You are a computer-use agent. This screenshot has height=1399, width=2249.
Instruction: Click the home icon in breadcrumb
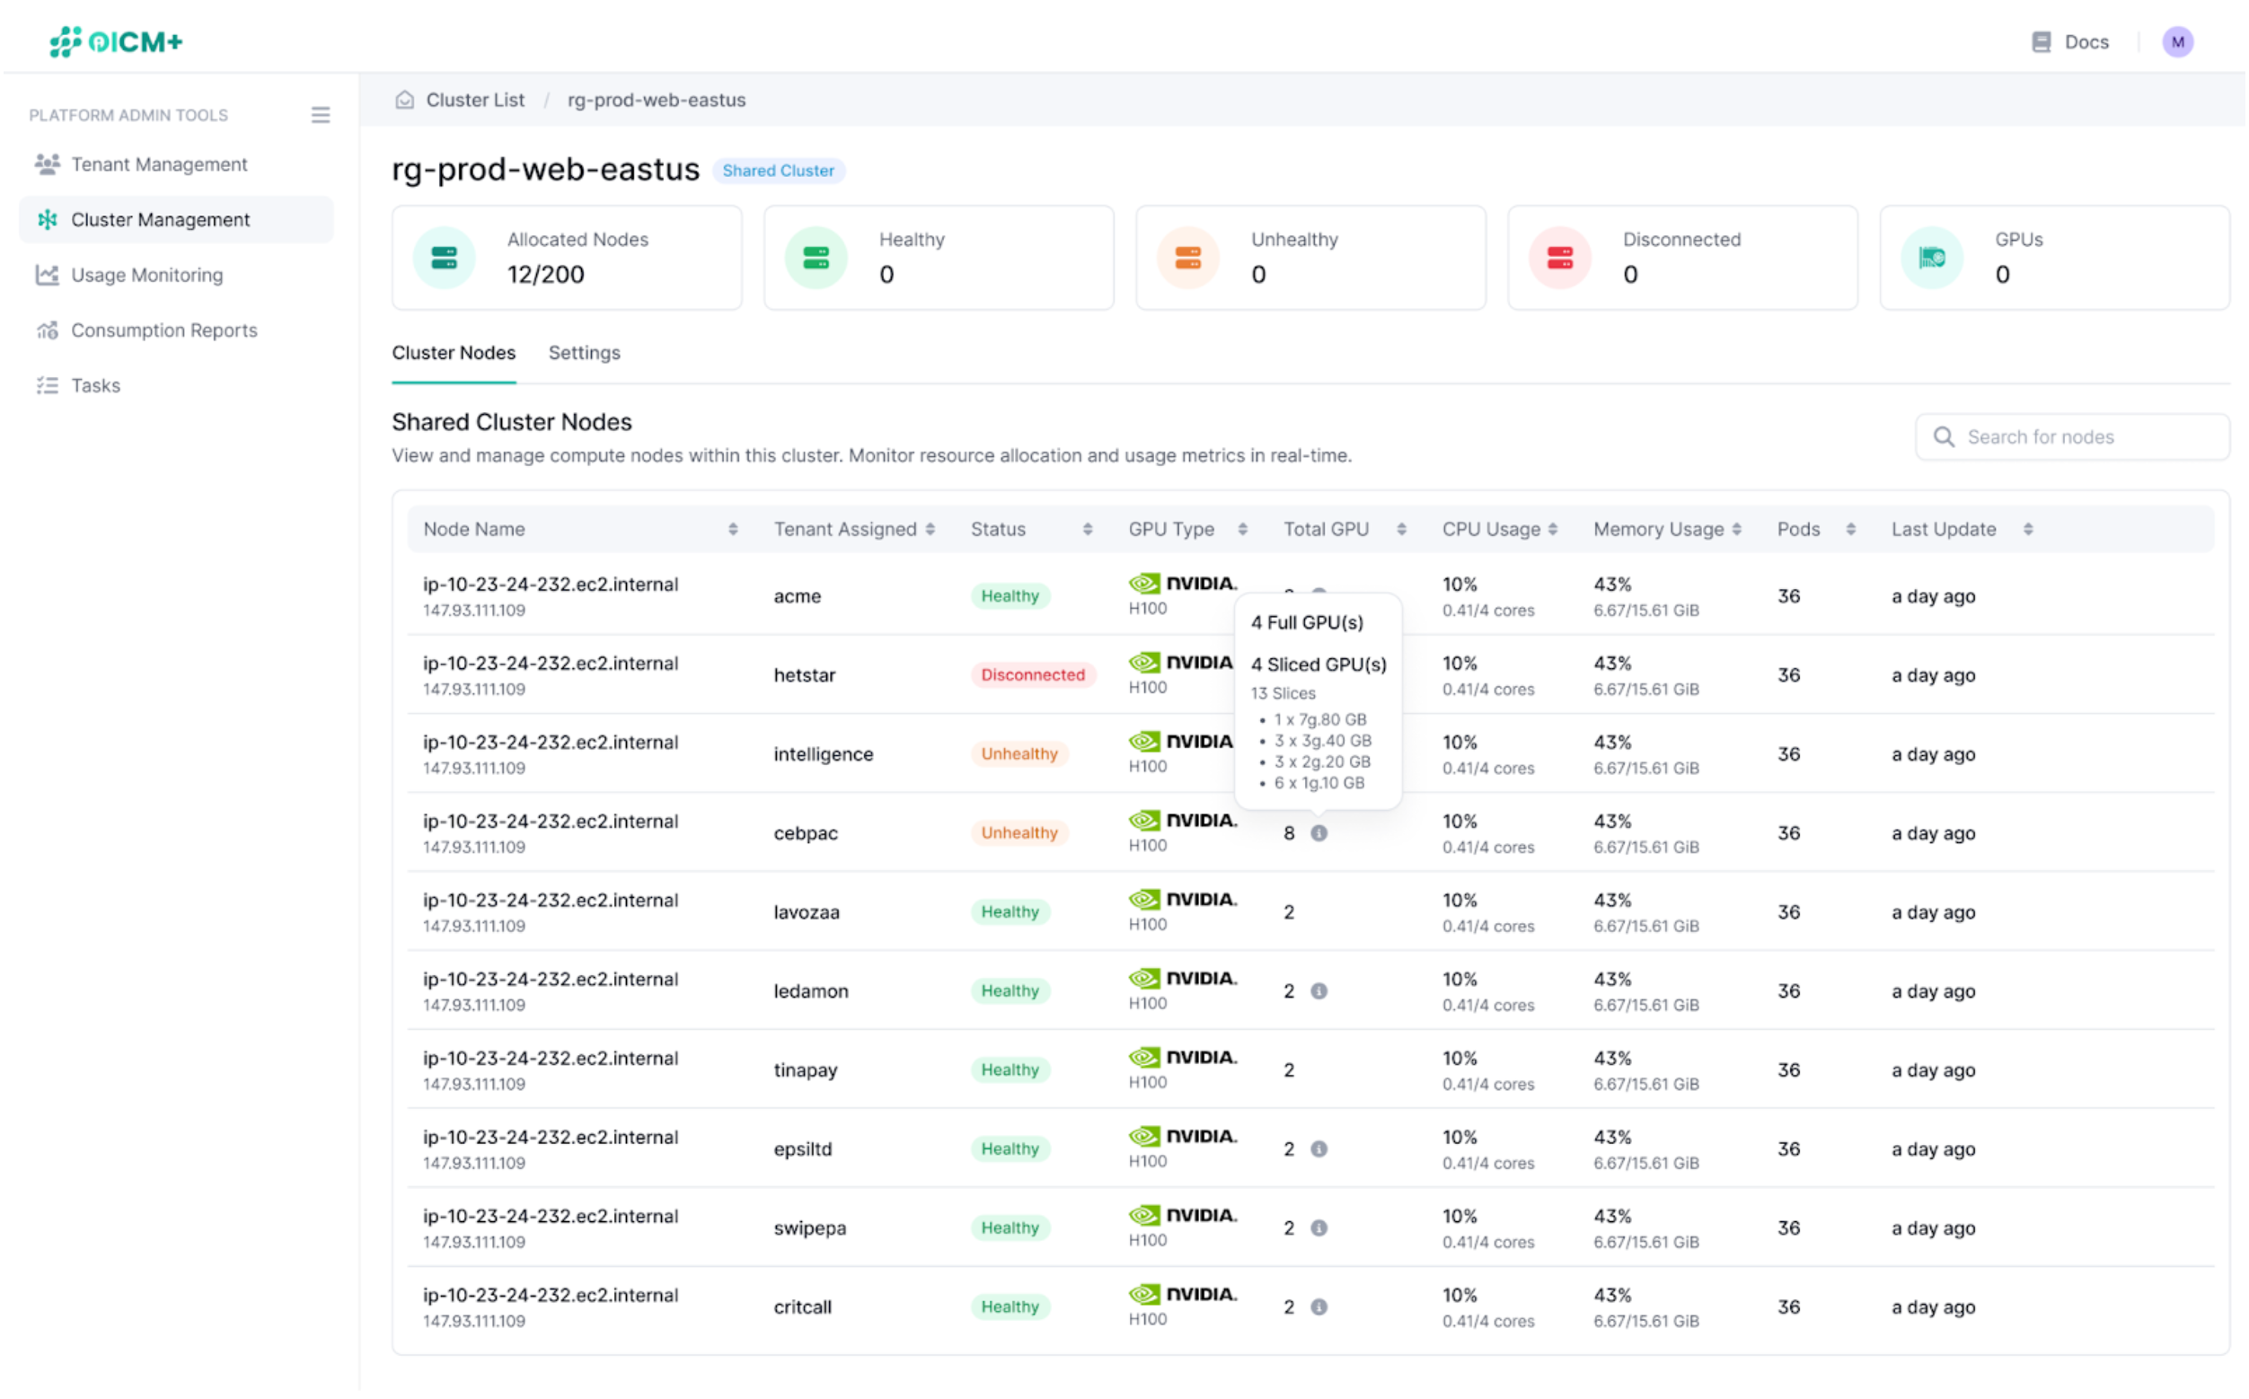tap(404, 100)
